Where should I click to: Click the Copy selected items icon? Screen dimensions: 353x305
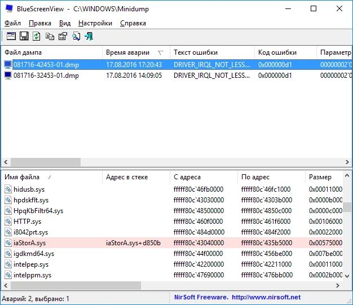click(x=50, y=36)
